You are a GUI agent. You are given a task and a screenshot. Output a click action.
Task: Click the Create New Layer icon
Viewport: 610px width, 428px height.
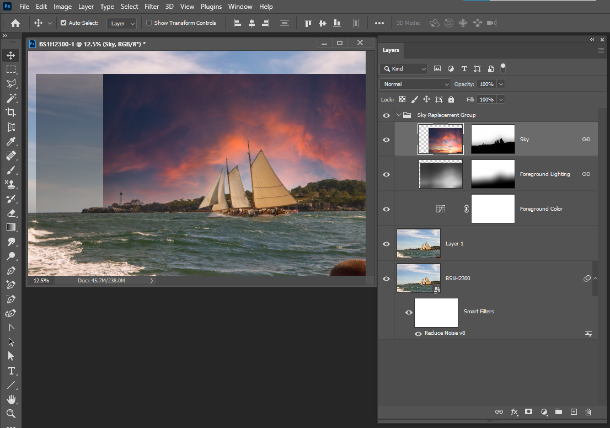tap(574, 412)
